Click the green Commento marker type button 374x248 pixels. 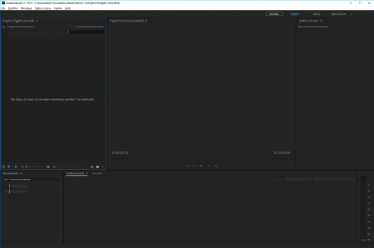(20, 191)
